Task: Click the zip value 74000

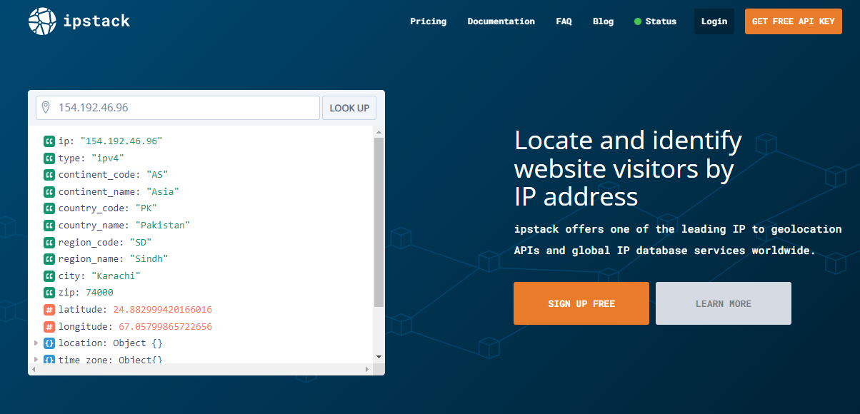Action: (99, 293)
